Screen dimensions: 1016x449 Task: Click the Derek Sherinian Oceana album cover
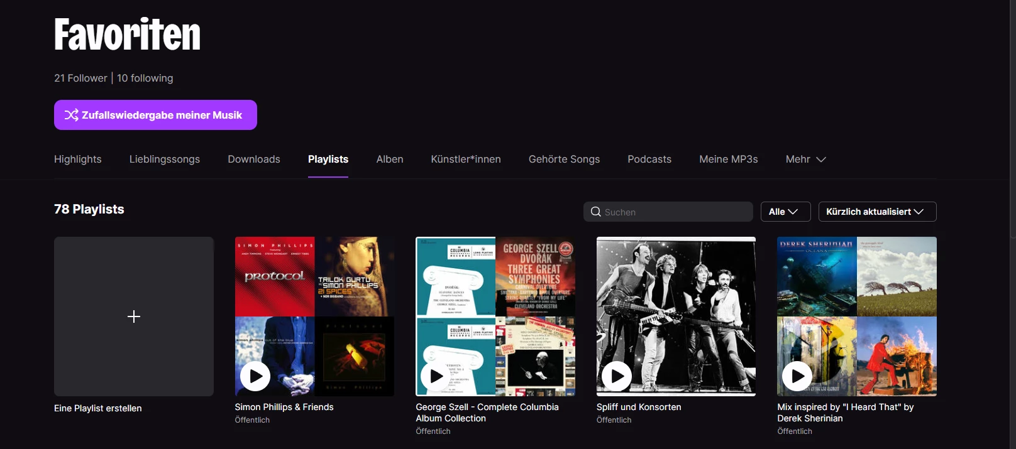(x=817, y=276)
